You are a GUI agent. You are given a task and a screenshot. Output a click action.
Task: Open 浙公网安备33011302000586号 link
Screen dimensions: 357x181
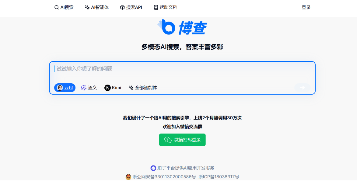164,177
